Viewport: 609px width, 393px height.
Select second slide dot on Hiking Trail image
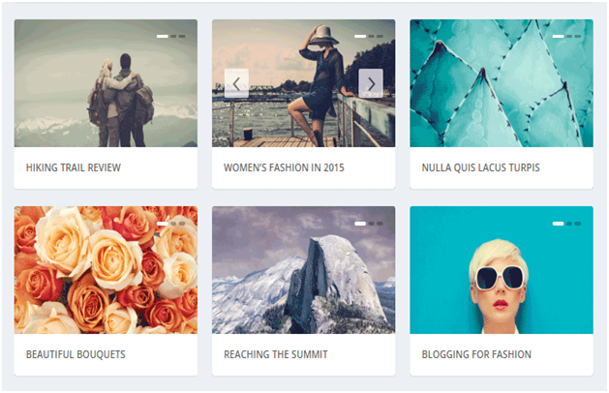pyautogui.click(x=173, y=36)
